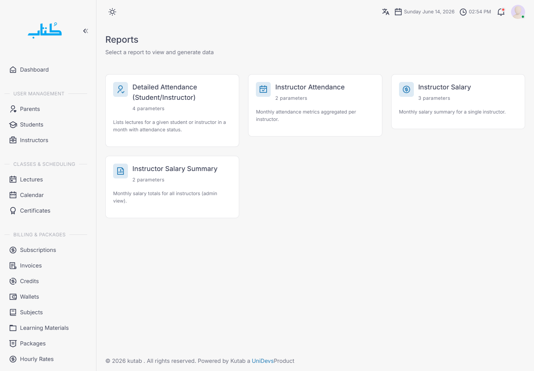This screenshot has width=534, height=371.
Task: Click the Hourly Rates dollar icon
Action: 13,359
